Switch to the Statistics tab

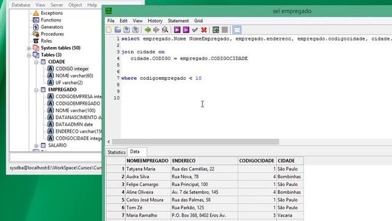coord(116,152)
